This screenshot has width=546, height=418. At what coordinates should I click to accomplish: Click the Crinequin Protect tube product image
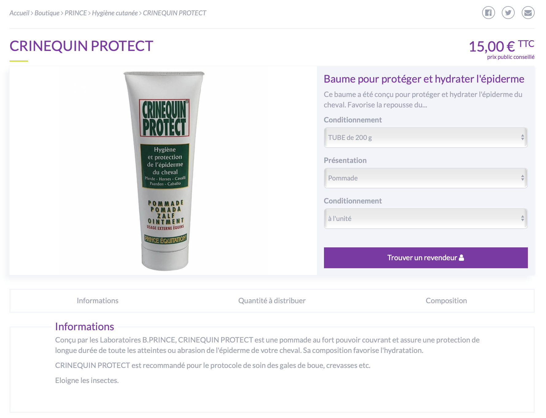pos(164,171)
